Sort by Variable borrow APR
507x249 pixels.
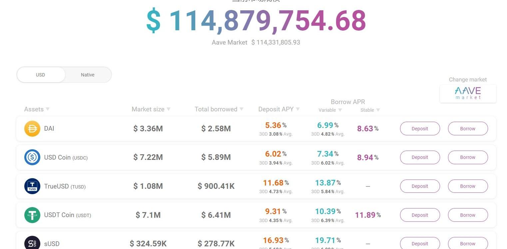(340, 110)
